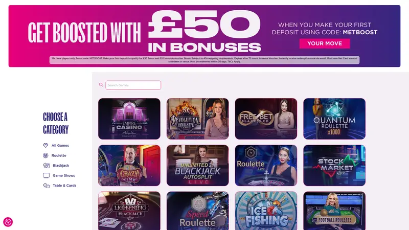
Task: Select the Roulette category
Action: [59, 155]
